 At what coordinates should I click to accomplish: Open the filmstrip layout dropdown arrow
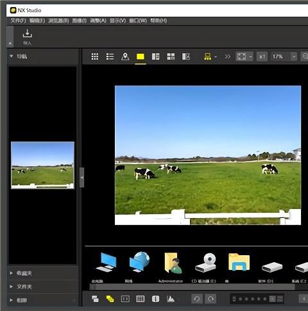click(216, 57)
